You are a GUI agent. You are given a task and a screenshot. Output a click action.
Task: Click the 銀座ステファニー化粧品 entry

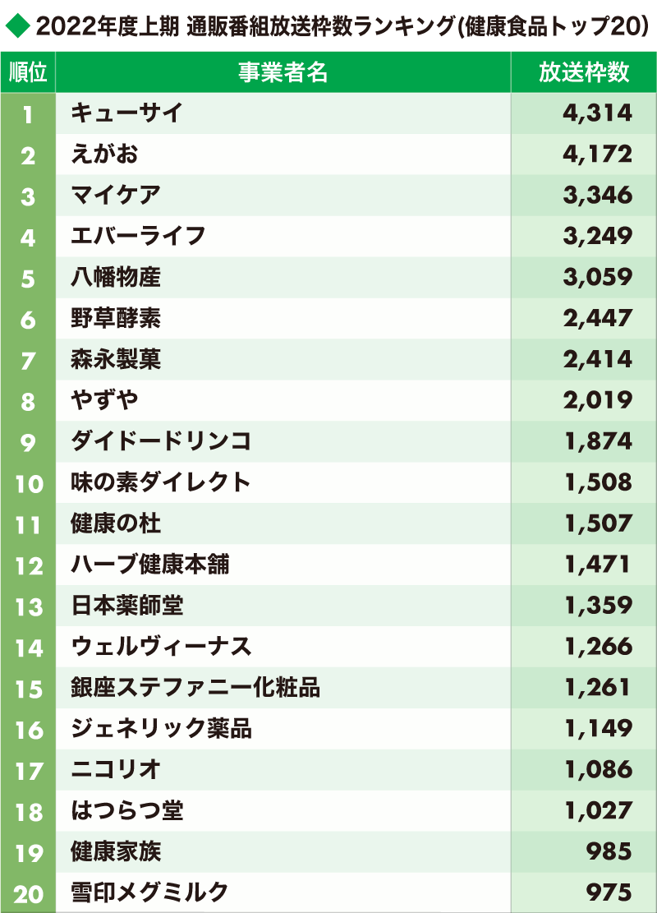[195, 688]
